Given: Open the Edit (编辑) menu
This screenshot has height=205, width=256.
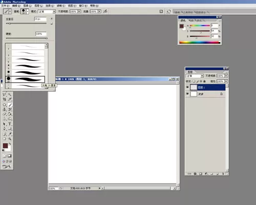Looking at the screenshot, I should (16, 6).
